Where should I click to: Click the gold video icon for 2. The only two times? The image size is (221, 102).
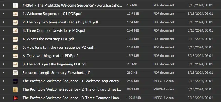[x=15, y=90]
